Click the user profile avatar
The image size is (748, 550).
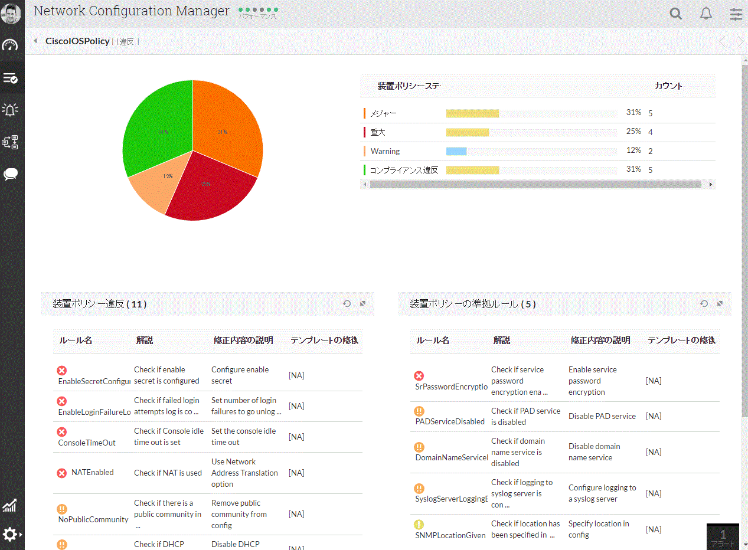click(11, 14)
